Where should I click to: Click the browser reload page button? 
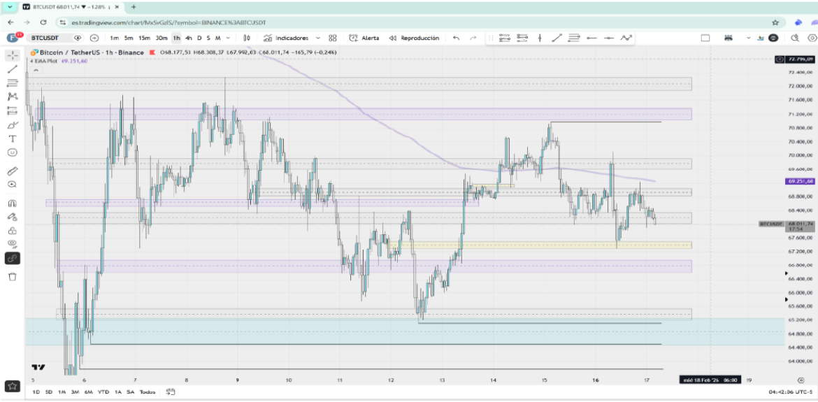(43, 22)
